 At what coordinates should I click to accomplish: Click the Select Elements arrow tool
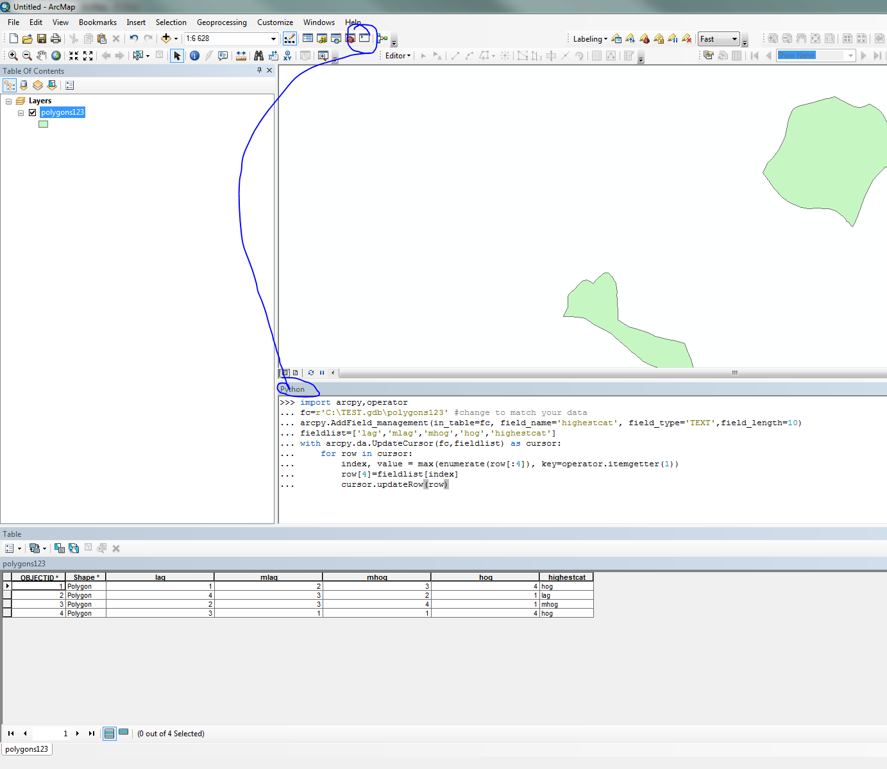pos(177,56)
